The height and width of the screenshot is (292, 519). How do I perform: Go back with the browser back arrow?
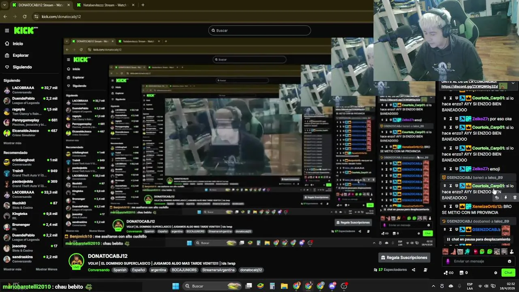tap(5, 17)
